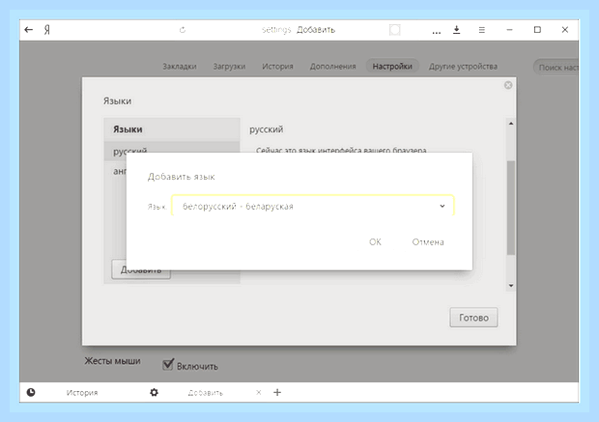The width and height of the screenshot is (599, 422).
Task: Open the Yandex Я logo button
Action: click(47, 30)
